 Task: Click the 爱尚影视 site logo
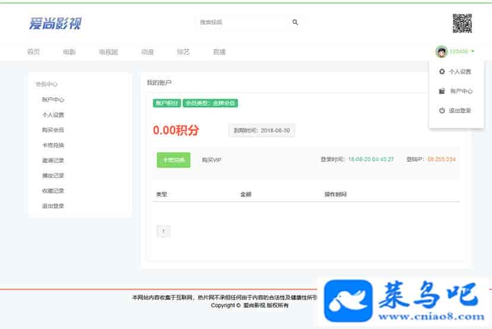coord(55,24)
